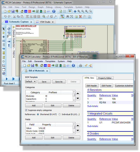
Task: Select Shortened (R1-R7) references radio button
Action: 38,114
